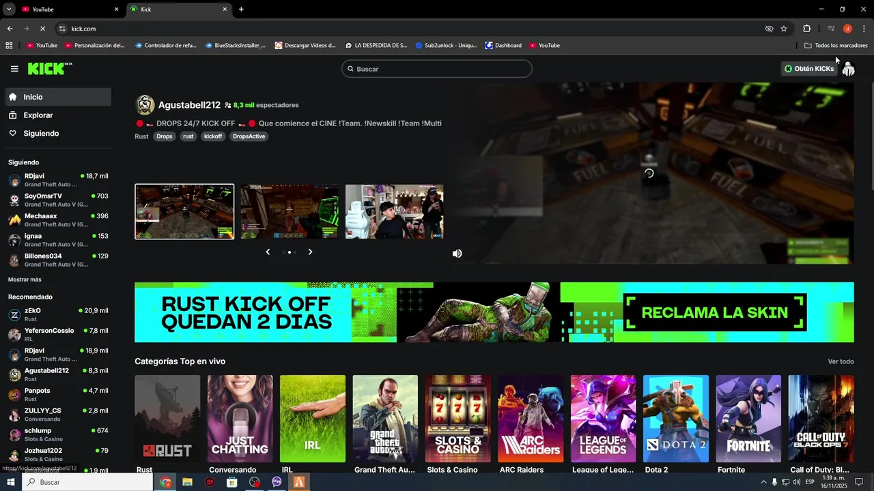This screenshot has height=491, width=874.
Task: Open Siguiendo in the sidebar
Action: tap(58, 133)
